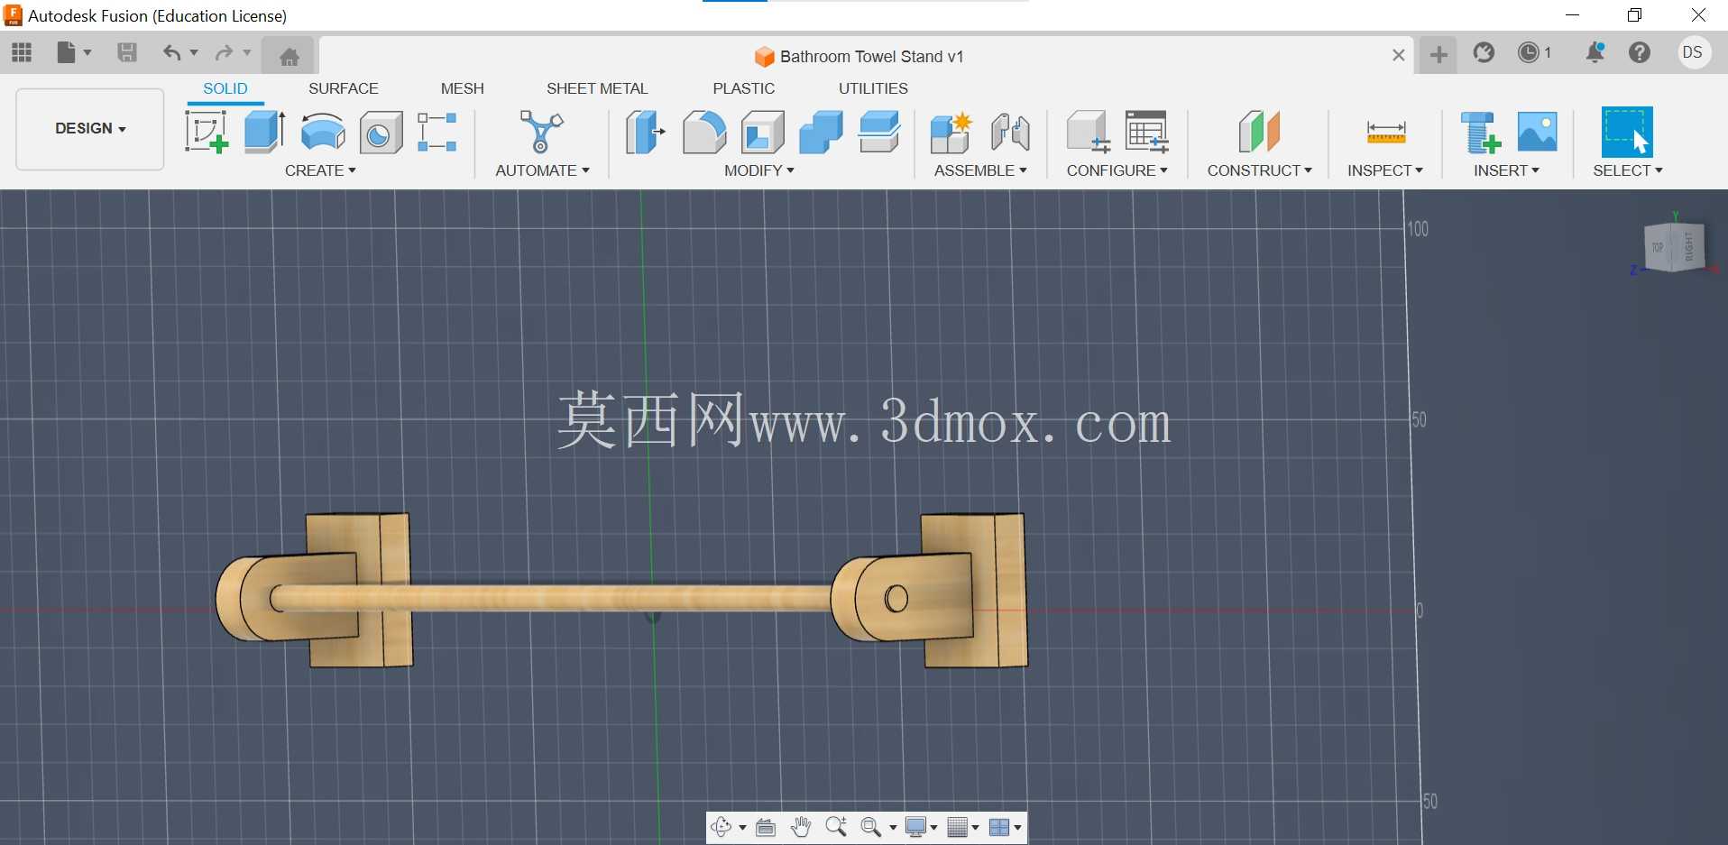Image resolution: width=1728 pixels, height=845 pixels.
Task: Activate the Zoom Window magnifier tool
Action: tap(836, 827)
